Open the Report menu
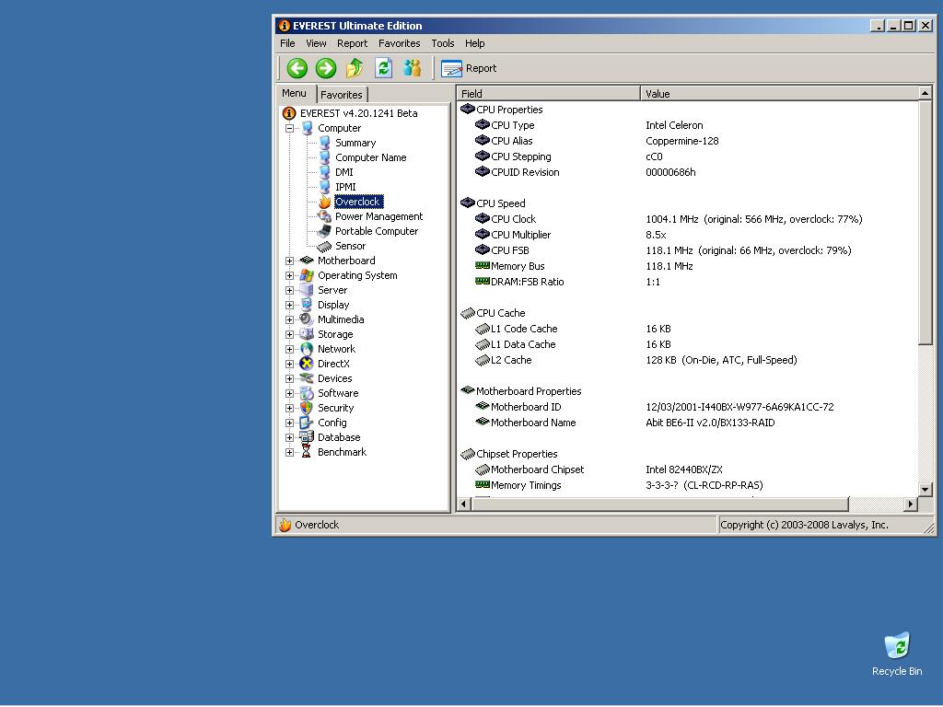The width and height of the screenshot is (943, 707). tap(352, 43)
